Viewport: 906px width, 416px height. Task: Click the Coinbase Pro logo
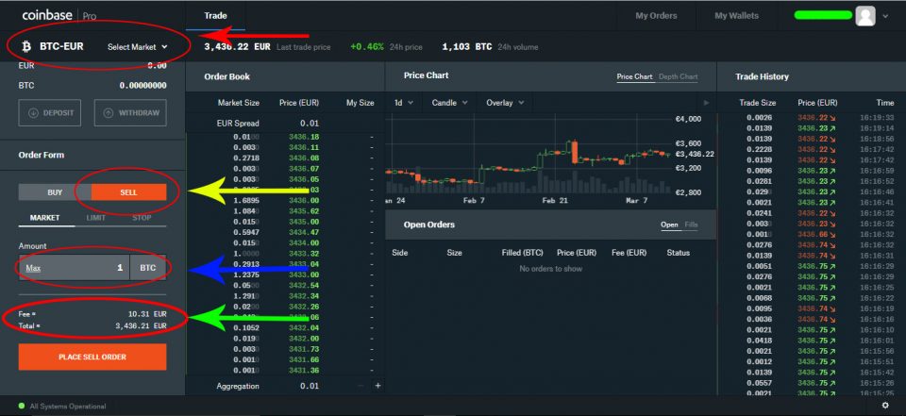tap(59, 16)
